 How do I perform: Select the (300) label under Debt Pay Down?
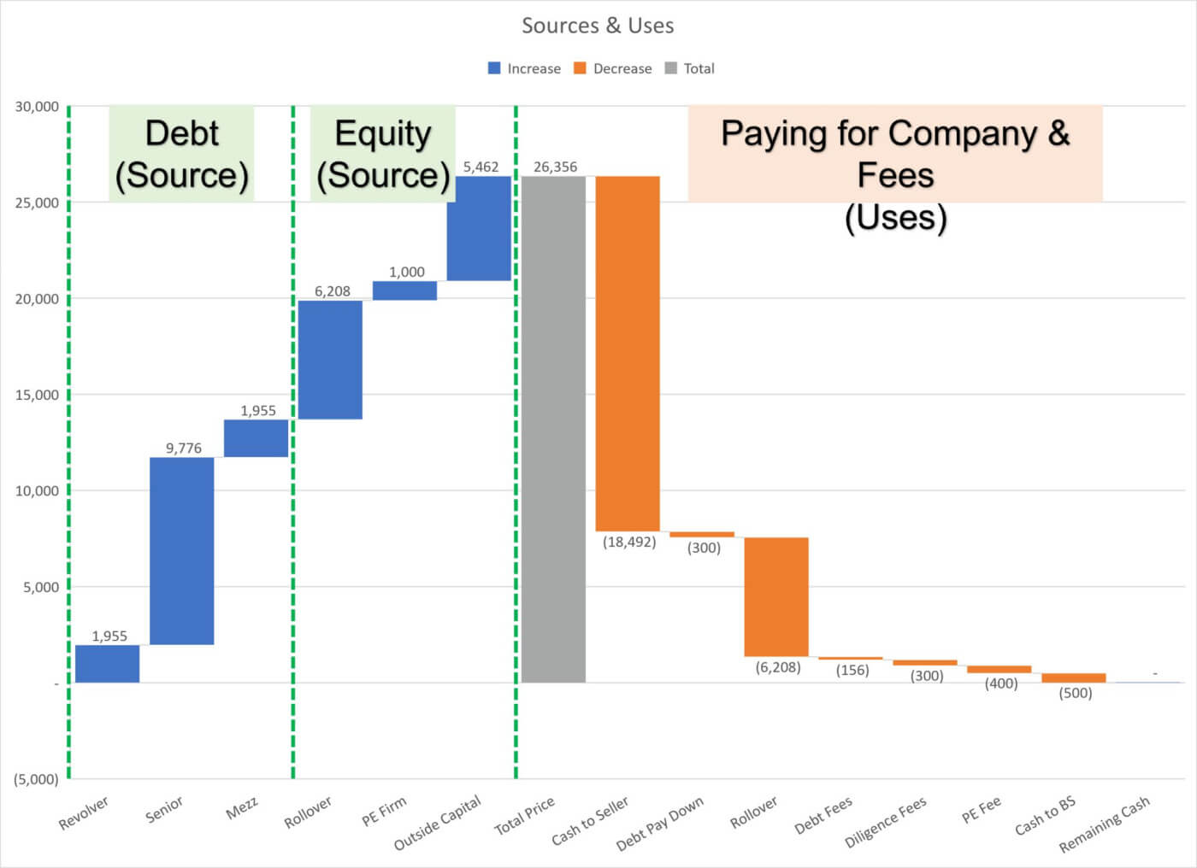coord(704,548)
